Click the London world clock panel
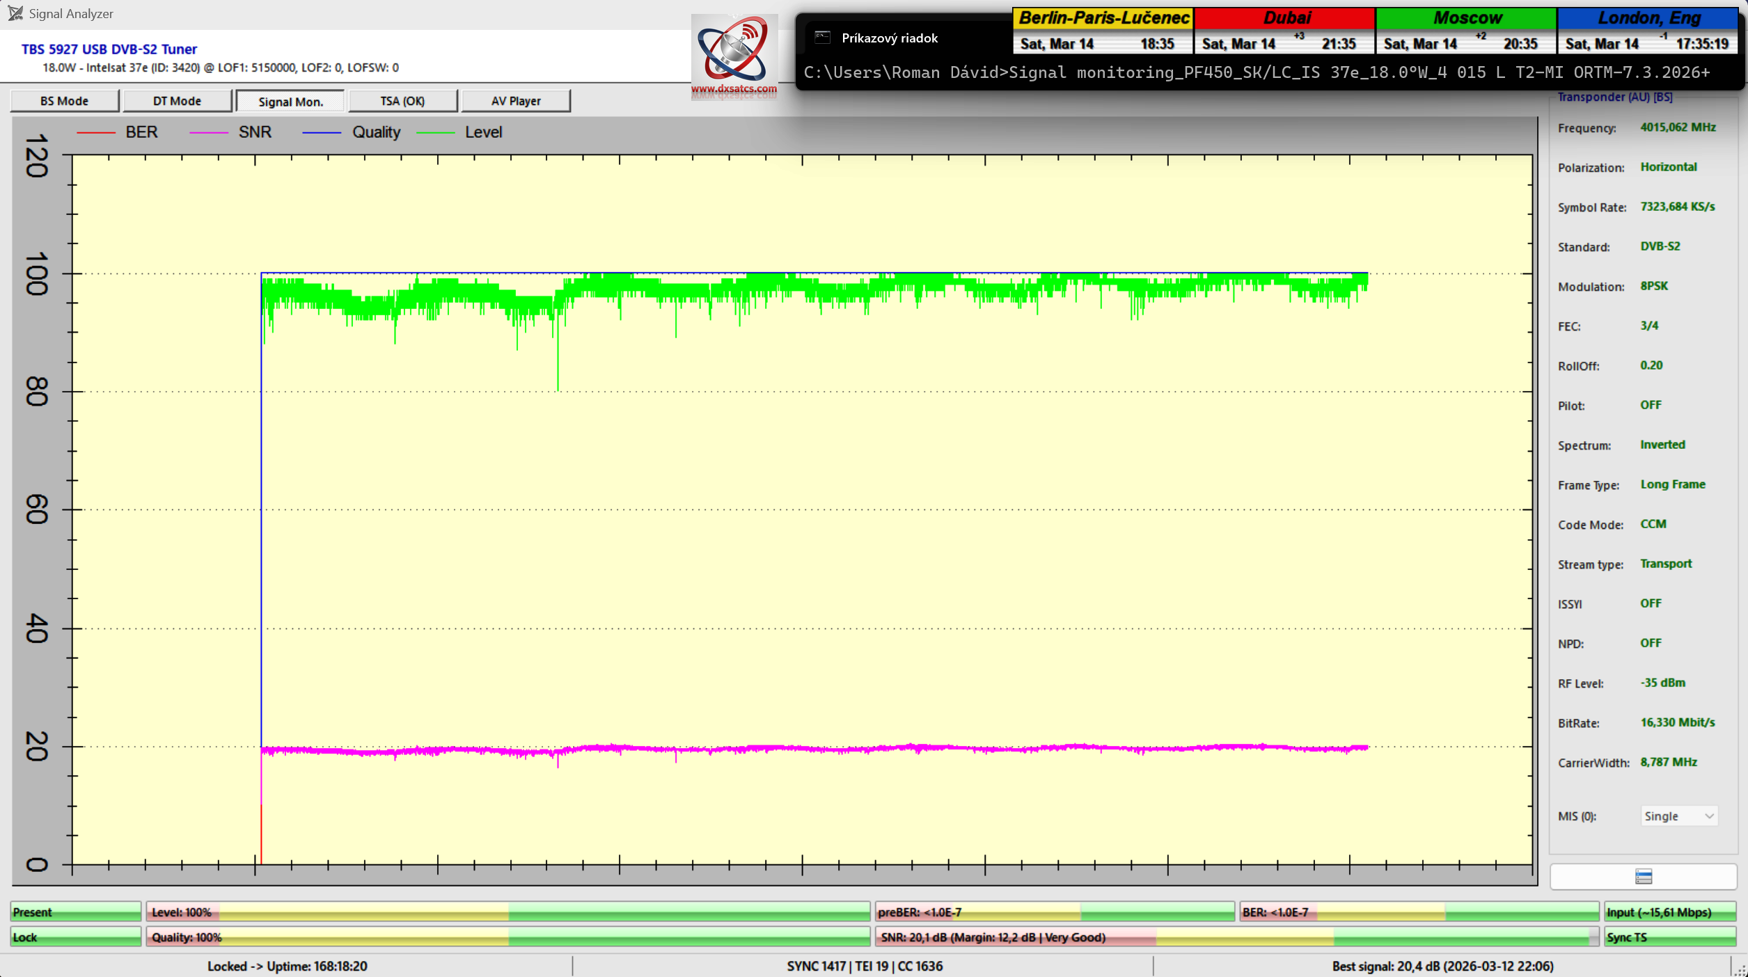 click(x=1647, y=31)
